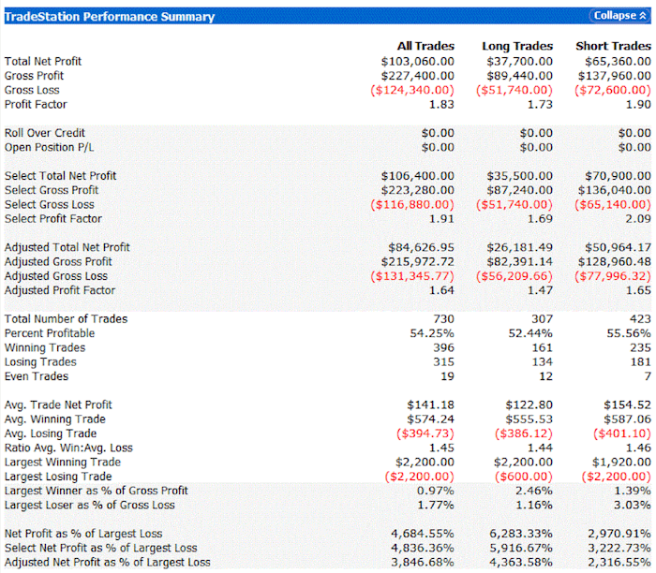Select the Adjusted Gross Profit label
This screenshot has height=573, width=656.
point(58,261)
